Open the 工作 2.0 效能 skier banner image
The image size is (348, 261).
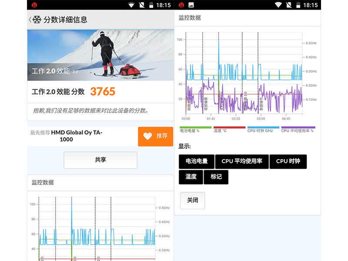(100, 55)
